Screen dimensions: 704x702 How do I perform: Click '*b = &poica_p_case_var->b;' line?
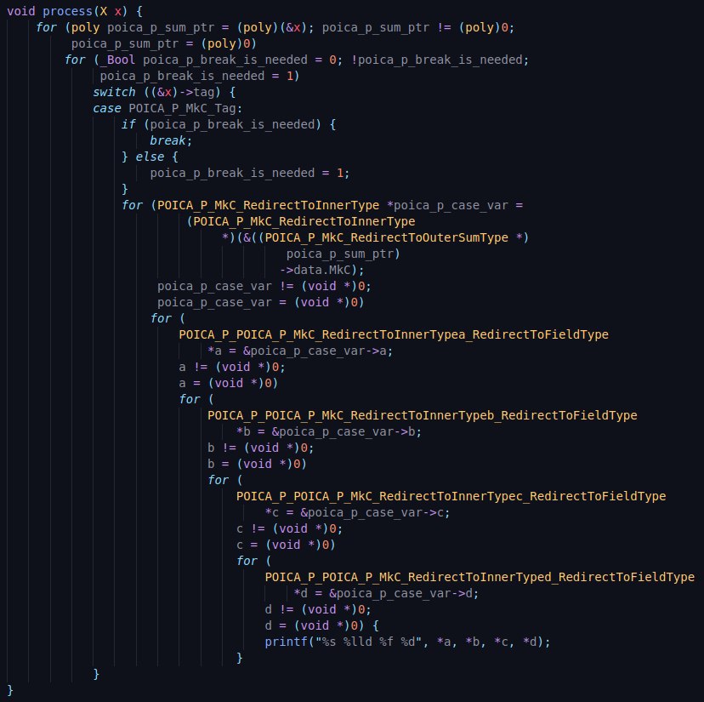coord(329,432)
